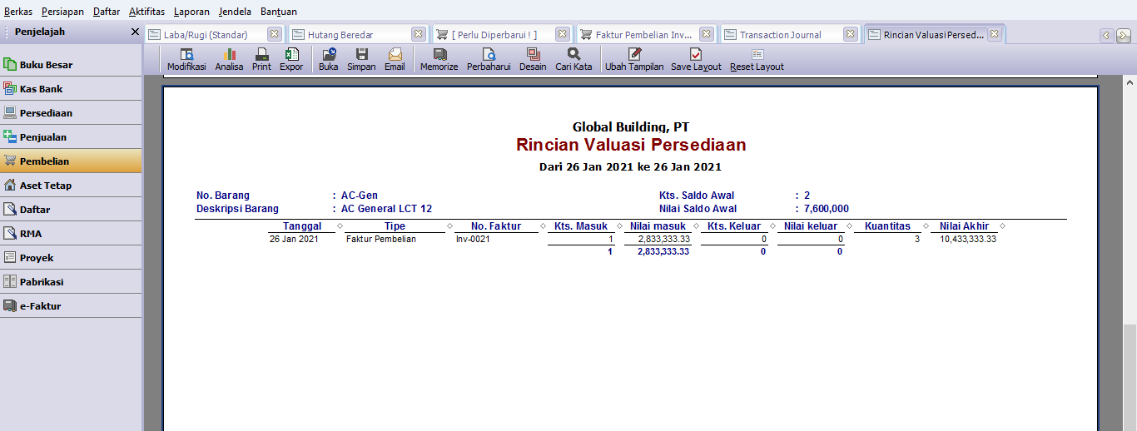
Task: Open the Nilai Akhir column filter marker
Action: pyautogui.click(x=1002, y=226)
